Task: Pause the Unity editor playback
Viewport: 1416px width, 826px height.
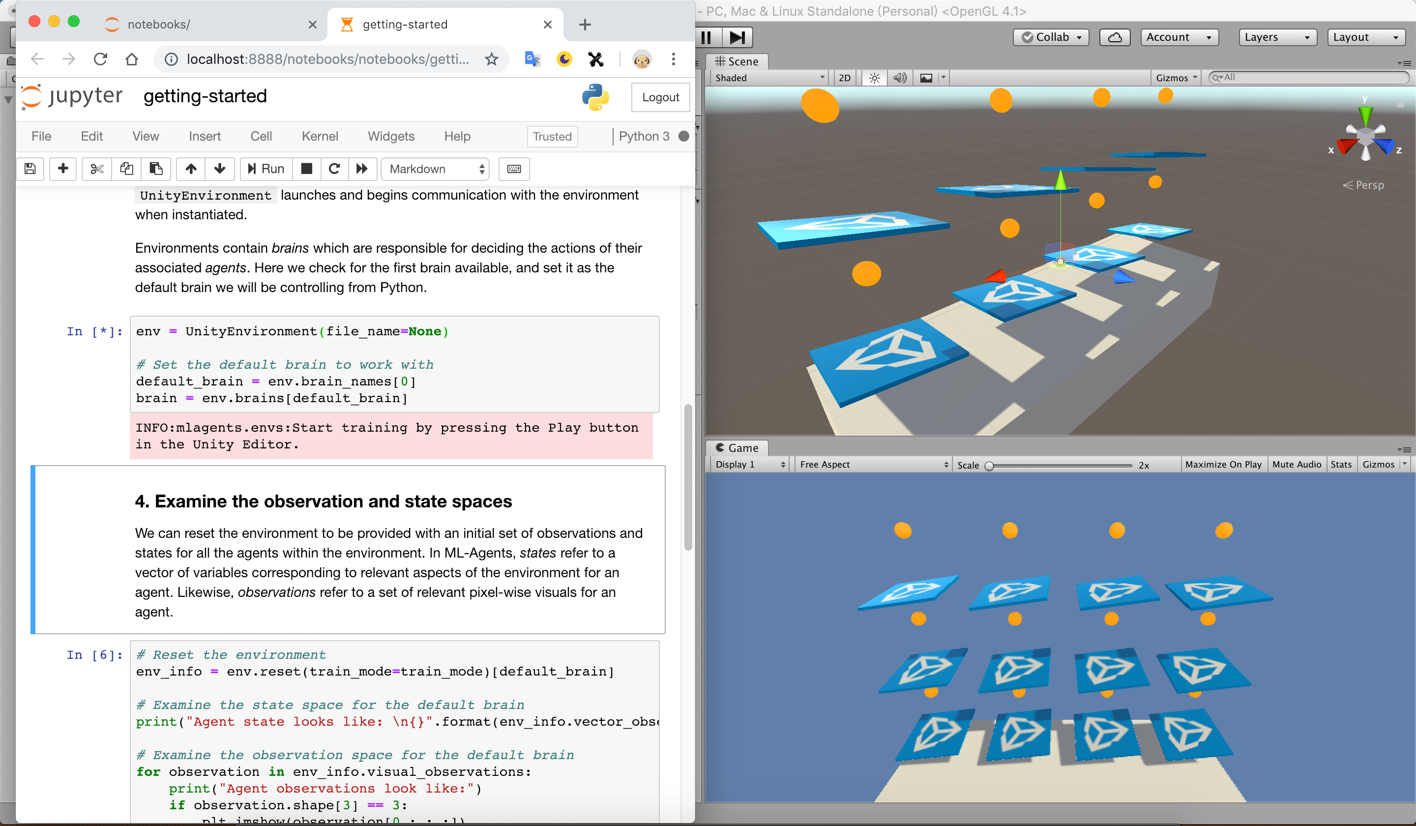Action: click(707, 37)
